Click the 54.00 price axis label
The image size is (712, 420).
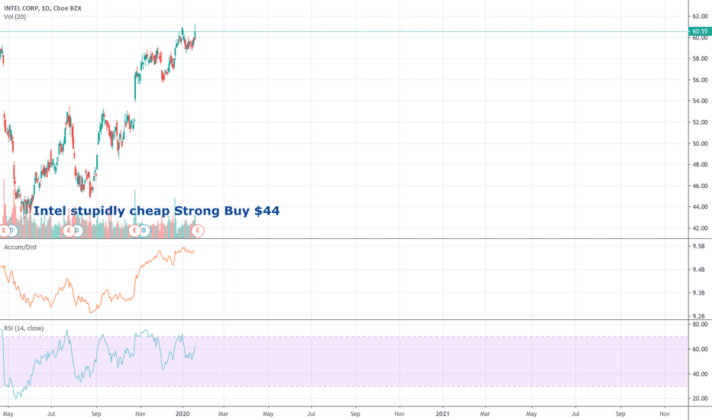(700, 101)
